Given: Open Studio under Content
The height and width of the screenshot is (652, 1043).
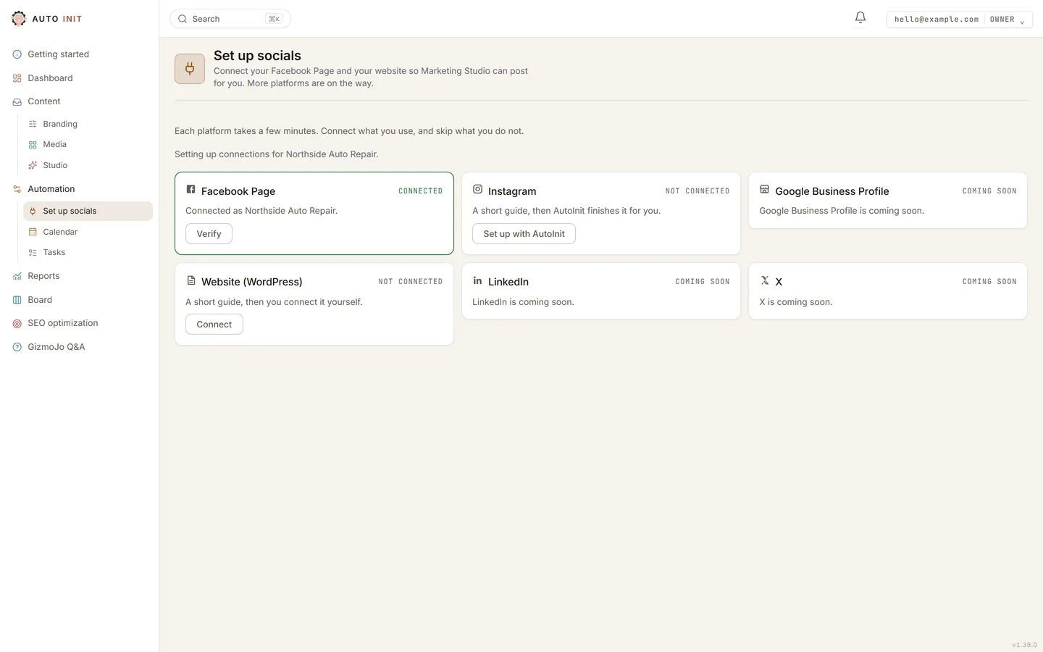Looking at the screenshot, I should point(88,165).
